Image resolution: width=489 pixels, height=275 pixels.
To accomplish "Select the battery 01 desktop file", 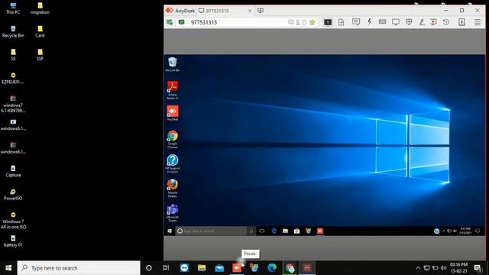I will pos(13,241).
